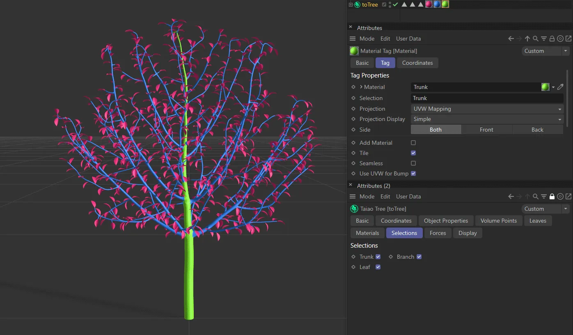Click the pink material tag on toTree

coord(429,4)
